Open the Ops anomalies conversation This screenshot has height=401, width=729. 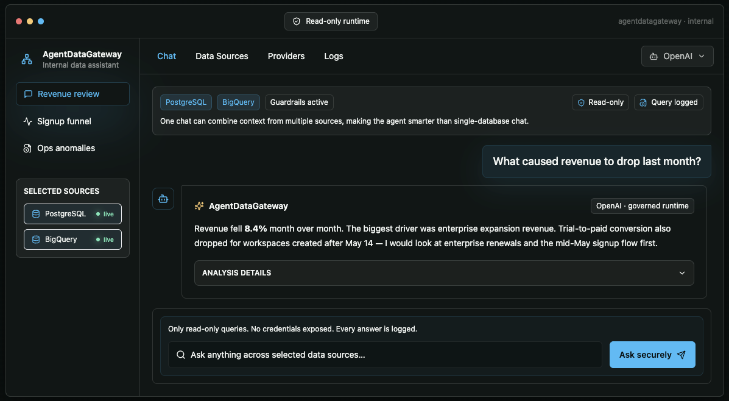pos(72,149)
